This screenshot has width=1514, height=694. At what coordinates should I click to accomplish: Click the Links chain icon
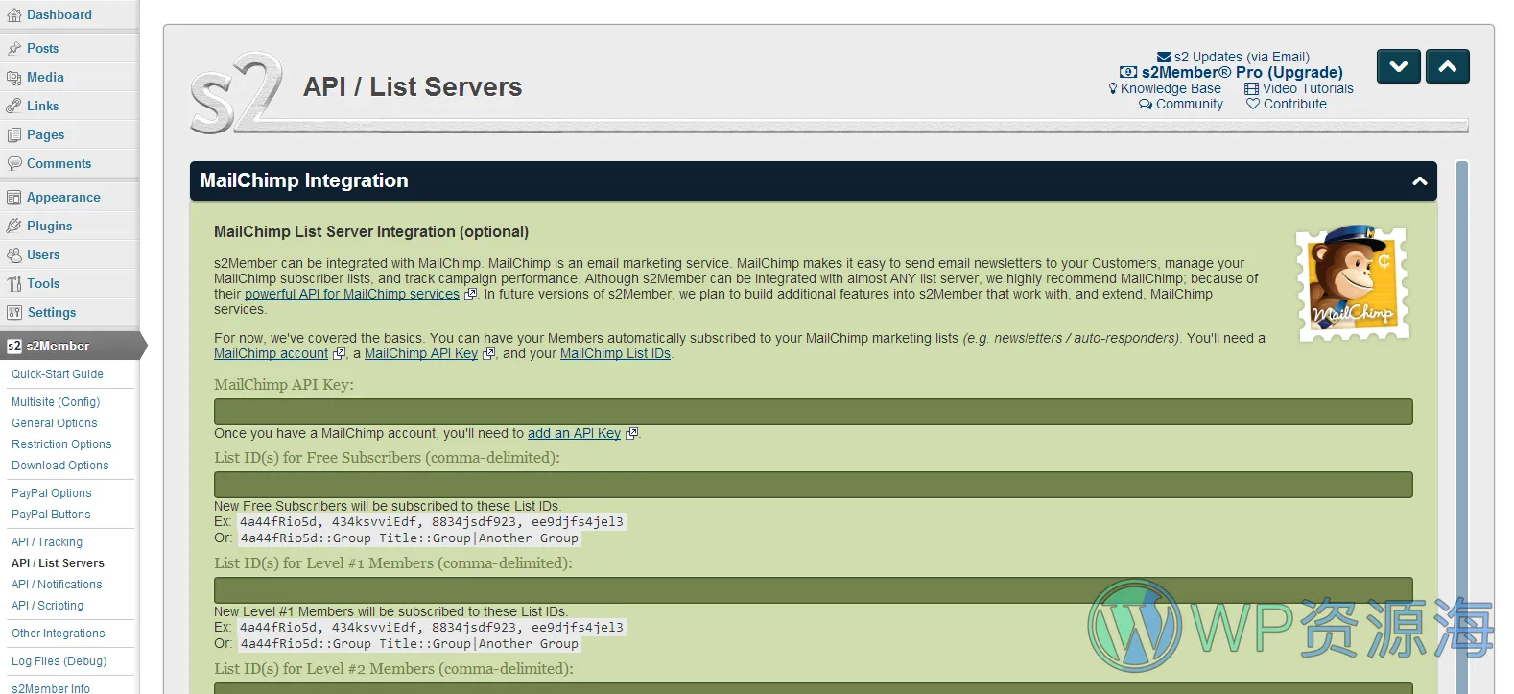(14, 106)
